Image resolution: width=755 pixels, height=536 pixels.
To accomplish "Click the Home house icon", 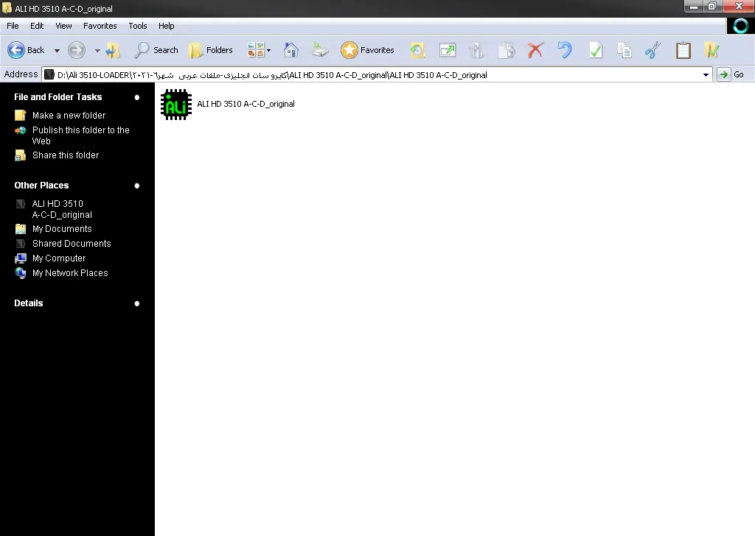I will click(290, 50).
